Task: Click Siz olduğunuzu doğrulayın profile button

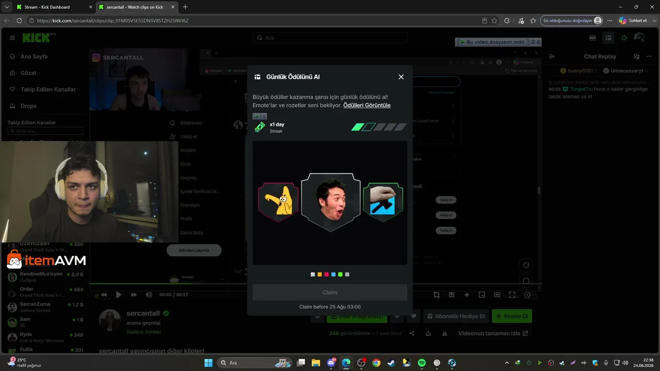Action: tap(572, 21)
